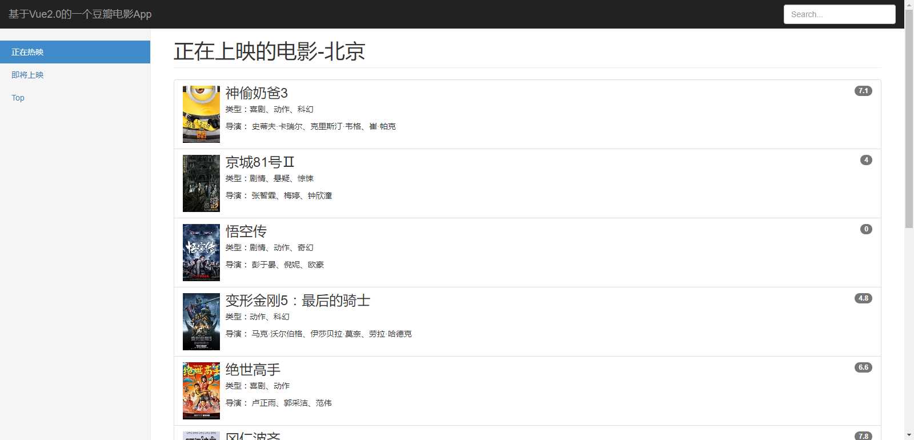Click movie title 悟空传

pyautogui.click(x=246, y=231)
